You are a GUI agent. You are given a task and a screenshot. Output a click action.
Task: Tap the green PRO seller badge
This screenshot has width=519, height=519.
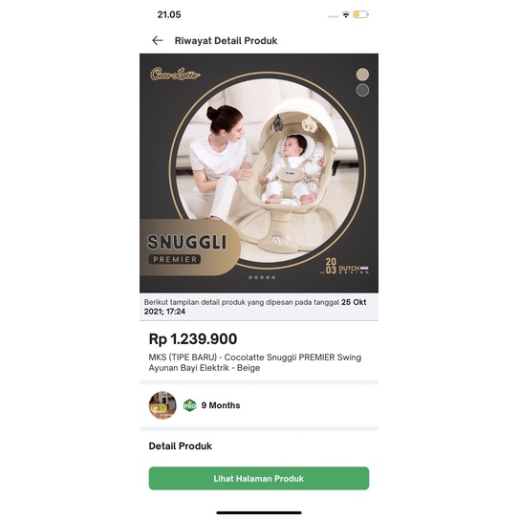point(189,405)
